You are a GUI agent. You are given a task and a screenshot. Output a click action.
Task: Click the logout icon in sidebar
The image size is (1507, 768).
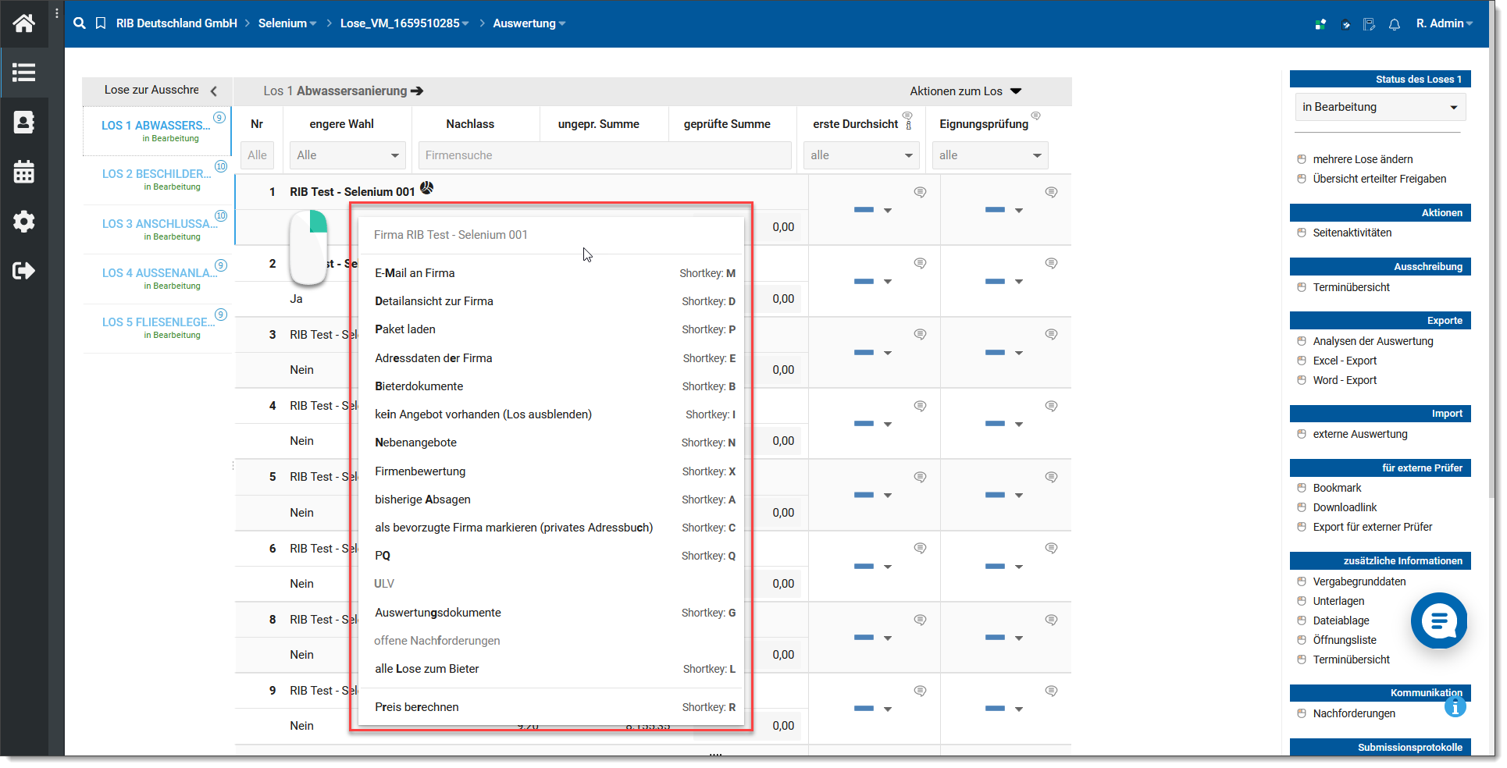[x=23, y=271]
